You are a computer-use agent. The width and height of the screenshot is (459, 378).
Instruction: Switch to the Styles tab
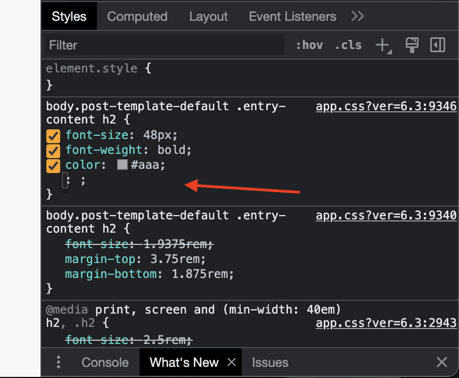pos(69,17)
